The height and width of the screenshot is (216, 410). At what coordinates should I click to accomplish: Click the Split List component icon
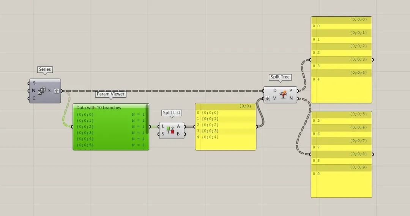[170, 130]
